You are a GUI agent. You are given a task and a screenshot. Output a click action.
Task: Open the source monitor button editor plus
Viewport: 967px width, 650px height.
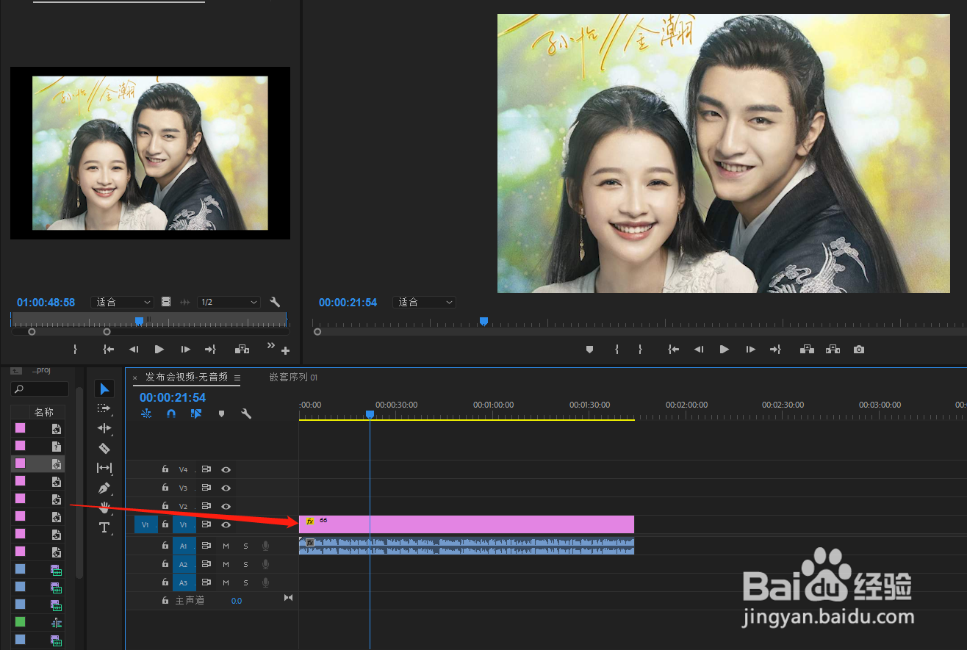(286, 351)
